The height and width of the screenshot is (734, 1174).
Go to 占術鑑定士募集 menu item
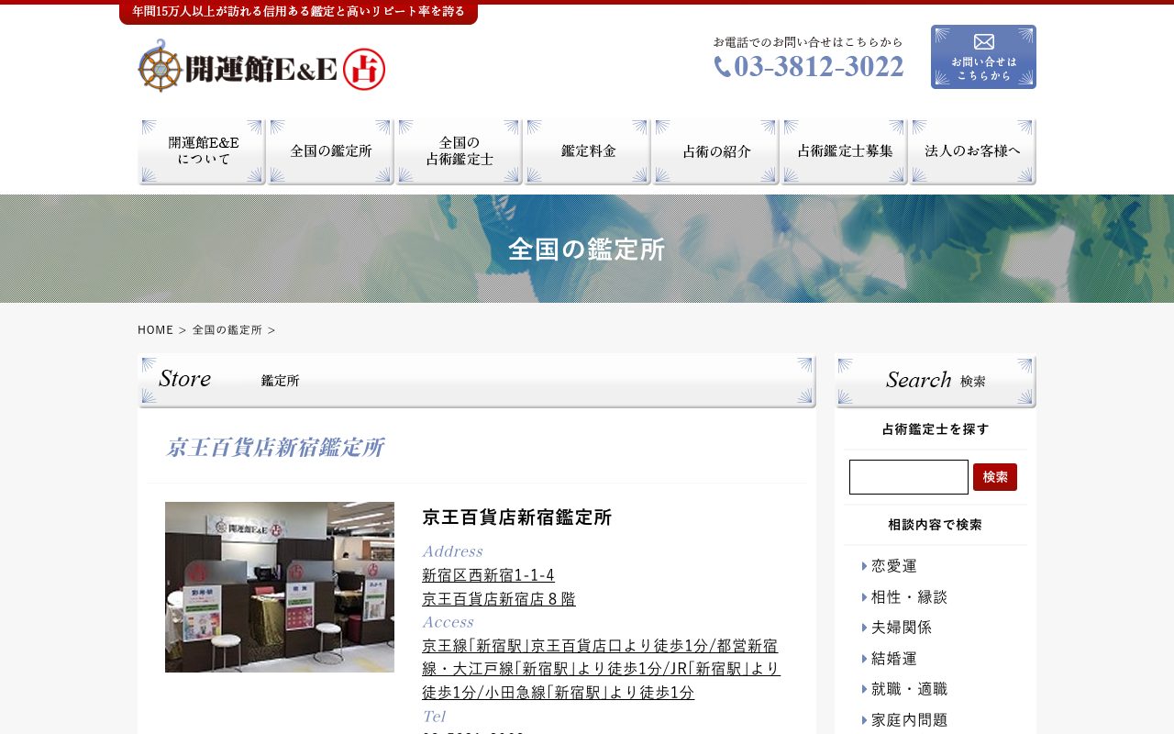tap(844, 151)
